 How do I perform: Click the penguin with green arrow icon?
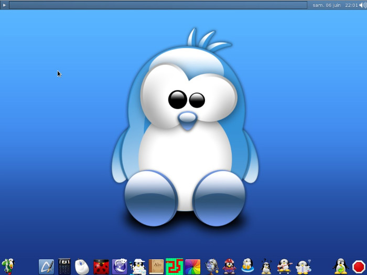pyautogui.click(x=341, y=267)
